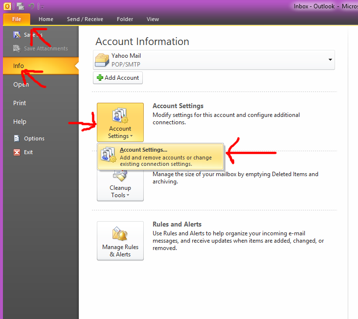Click the Outlook application icon in title bar
Viewport: 358px width, 319px height.
coord(7,6)
